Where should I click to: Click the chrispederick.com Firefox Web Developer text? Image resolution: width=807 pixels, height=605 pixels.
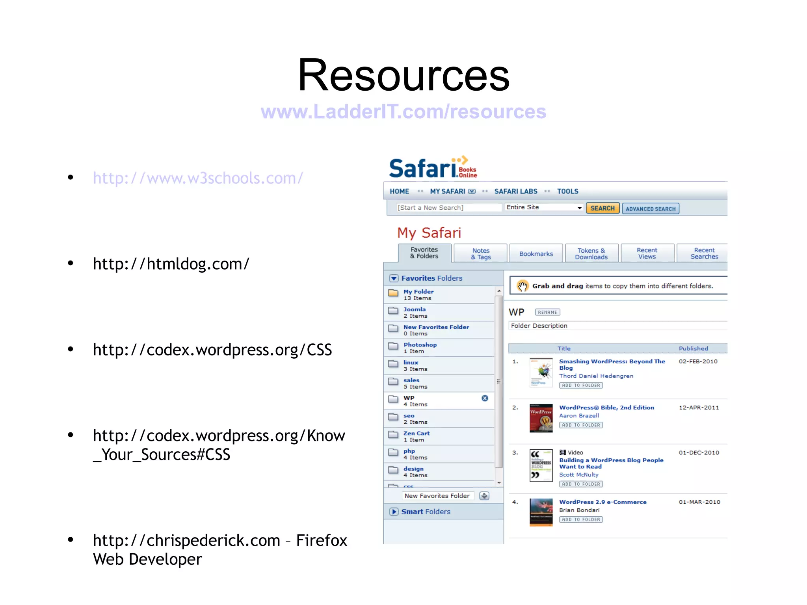tap(220, 550)
